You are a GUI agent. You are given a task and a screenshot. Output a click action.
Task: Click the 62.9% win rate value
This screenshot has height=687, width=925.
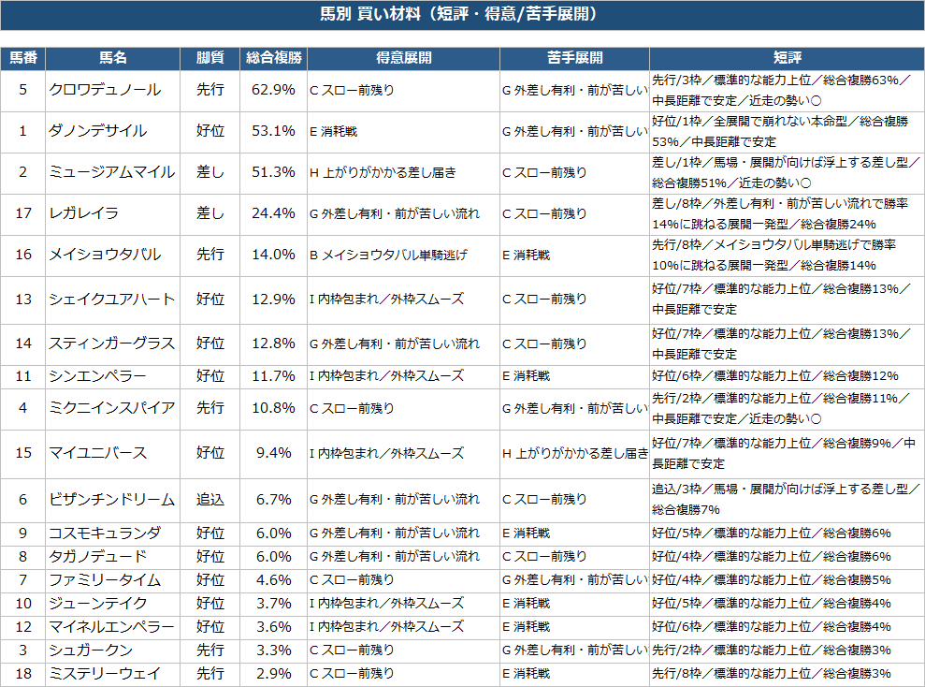point(273,90)
